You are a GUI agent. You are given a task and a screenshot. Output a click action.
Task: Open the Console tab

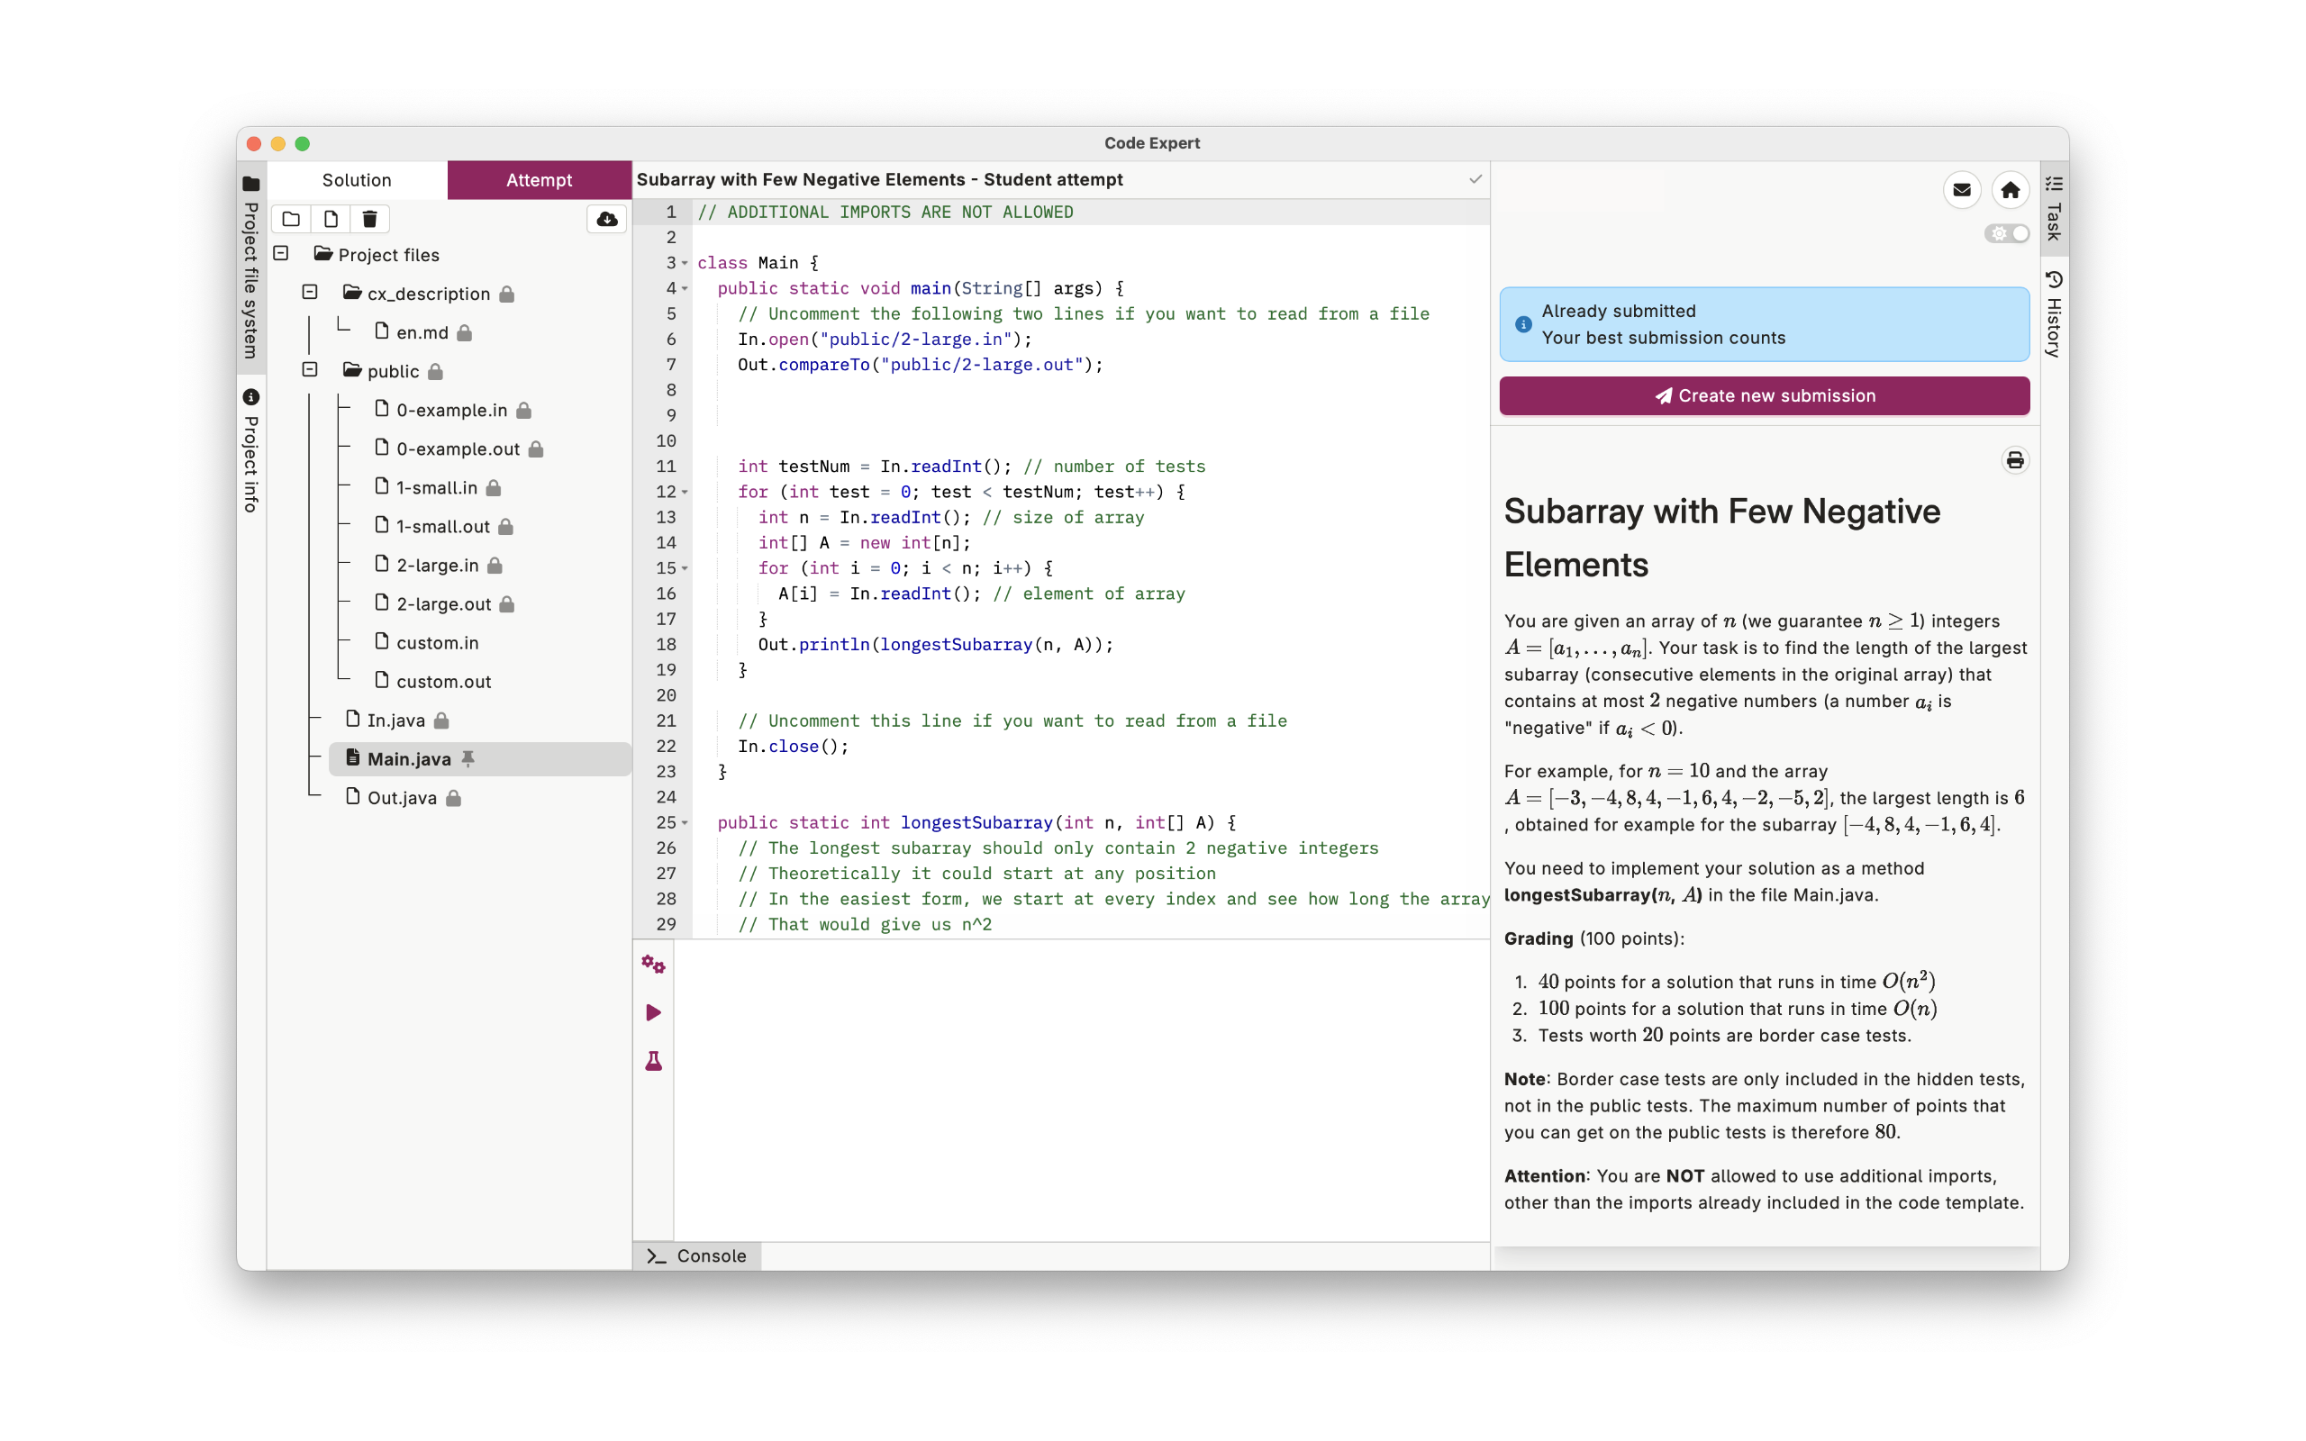click(696, 1255)
